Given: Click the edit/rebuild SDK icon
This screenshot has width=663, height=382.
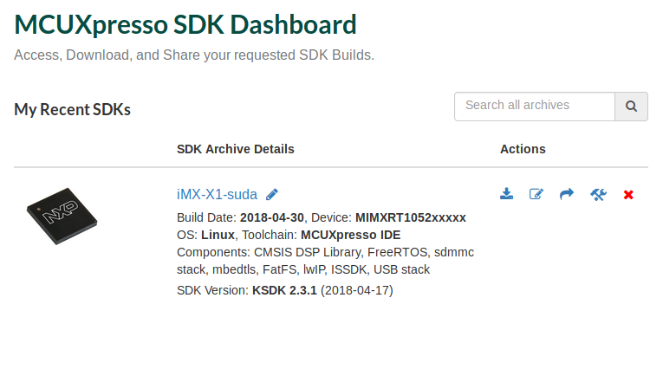Looking at the screenshot, I should coord(536,194).
